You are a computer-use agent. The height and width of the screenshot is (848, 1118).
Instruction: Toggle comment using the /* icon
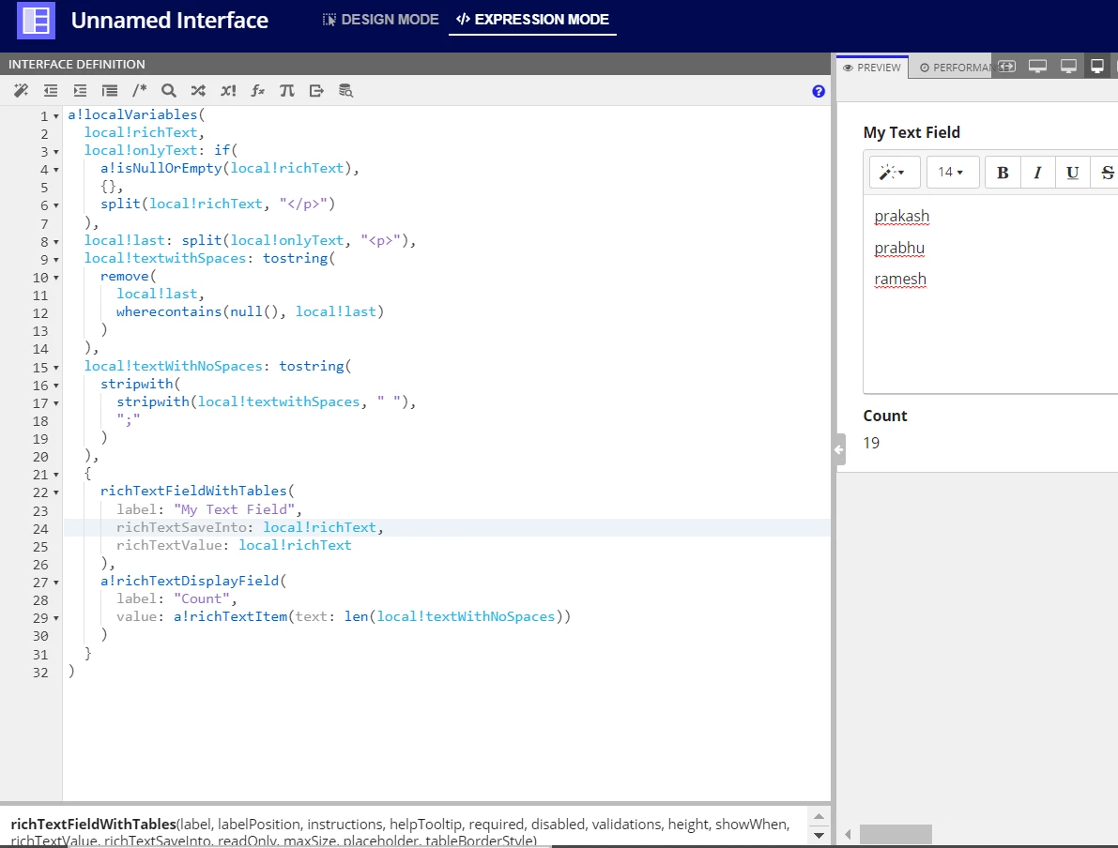[x=139, y=90]
